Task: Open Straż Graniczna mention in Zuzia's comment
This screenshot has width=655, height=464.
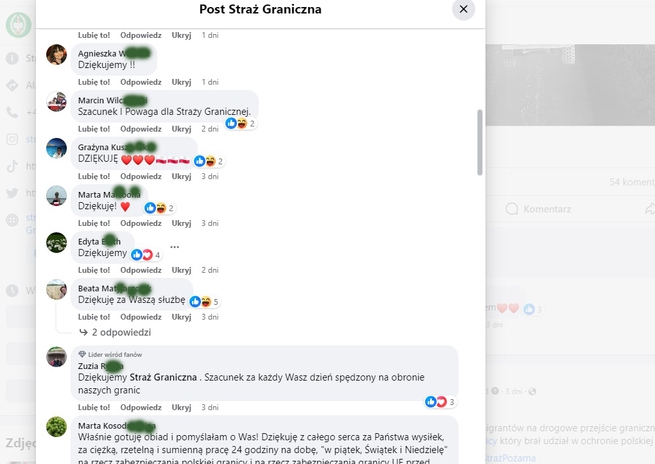Action: coord(163,377)
